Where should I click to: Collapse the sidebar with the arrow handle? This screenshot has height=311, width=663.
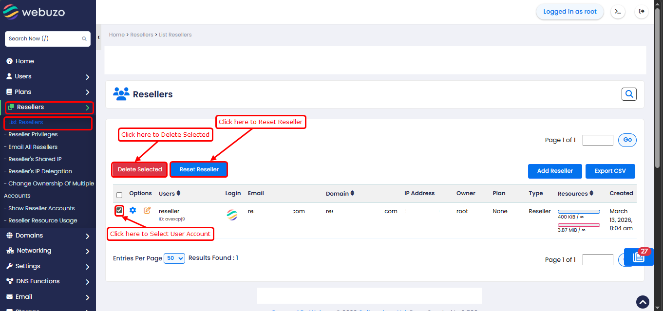(99, 37)
